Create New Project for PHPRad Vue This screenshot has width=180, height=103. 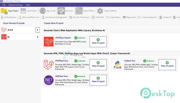[98, 64]
